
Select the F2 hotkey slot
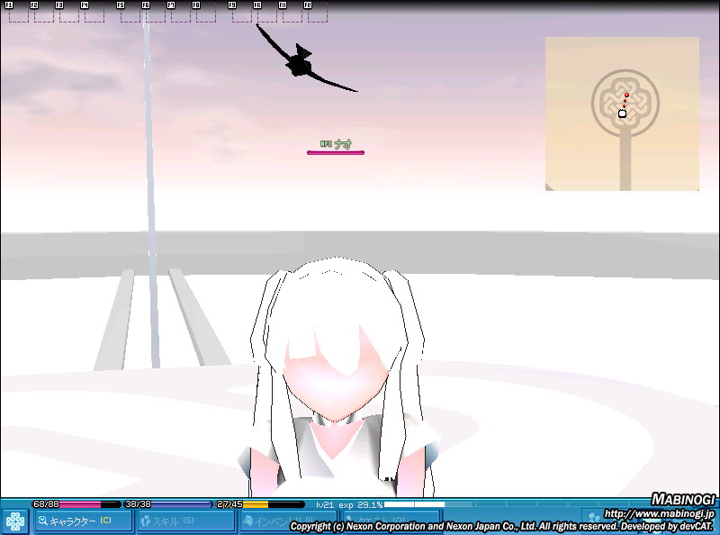43,13
